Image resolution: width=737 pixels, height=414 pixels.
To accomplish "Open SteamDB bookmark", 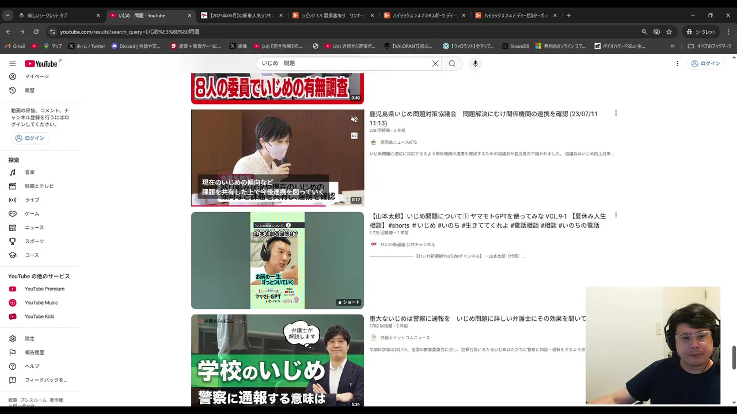I will coord(515,46).
